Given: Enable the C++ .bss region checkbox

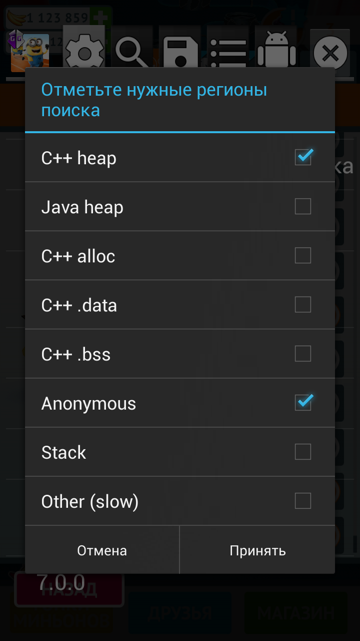Looking at the screenshot, I should [303, 354].
